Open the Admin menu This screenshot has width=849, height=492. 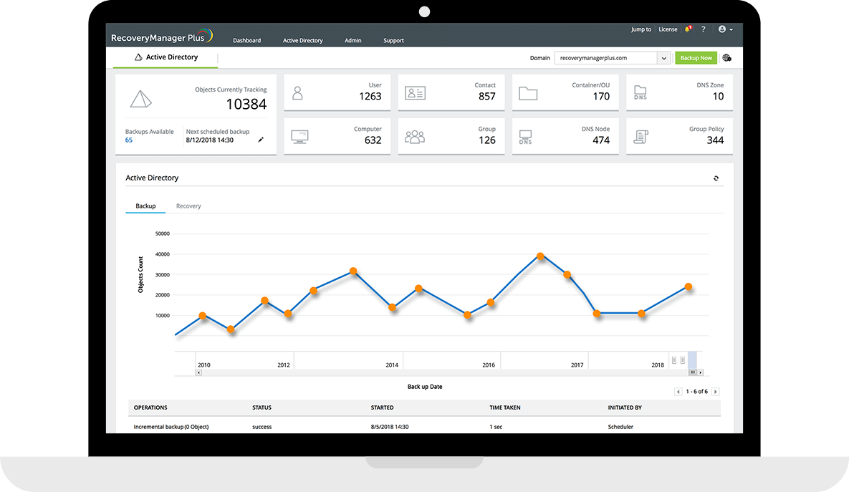point(353,41)
